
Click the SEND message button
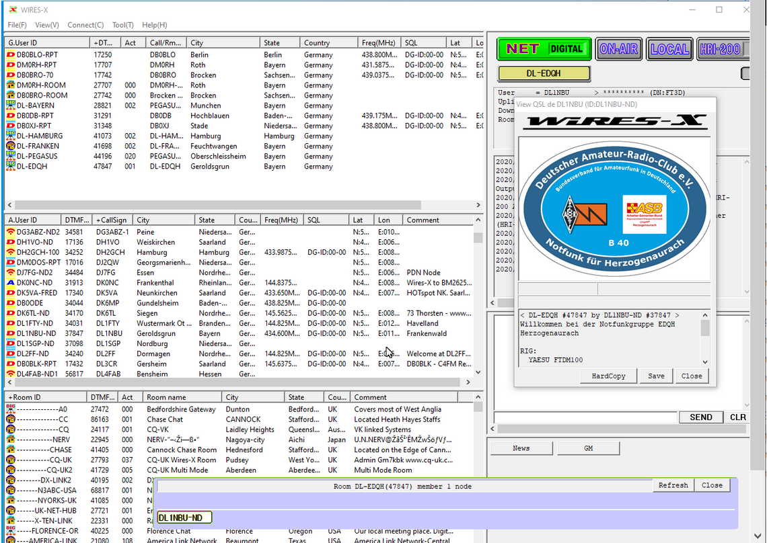pos(701,417)
